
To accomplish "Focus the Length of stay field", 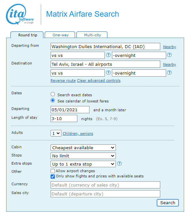I will pyautogui.click(x=64, y=118).
